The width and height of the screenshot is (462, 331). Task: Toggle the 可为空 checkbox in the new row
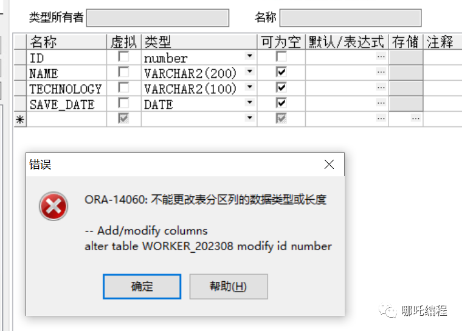coord(281,118)
